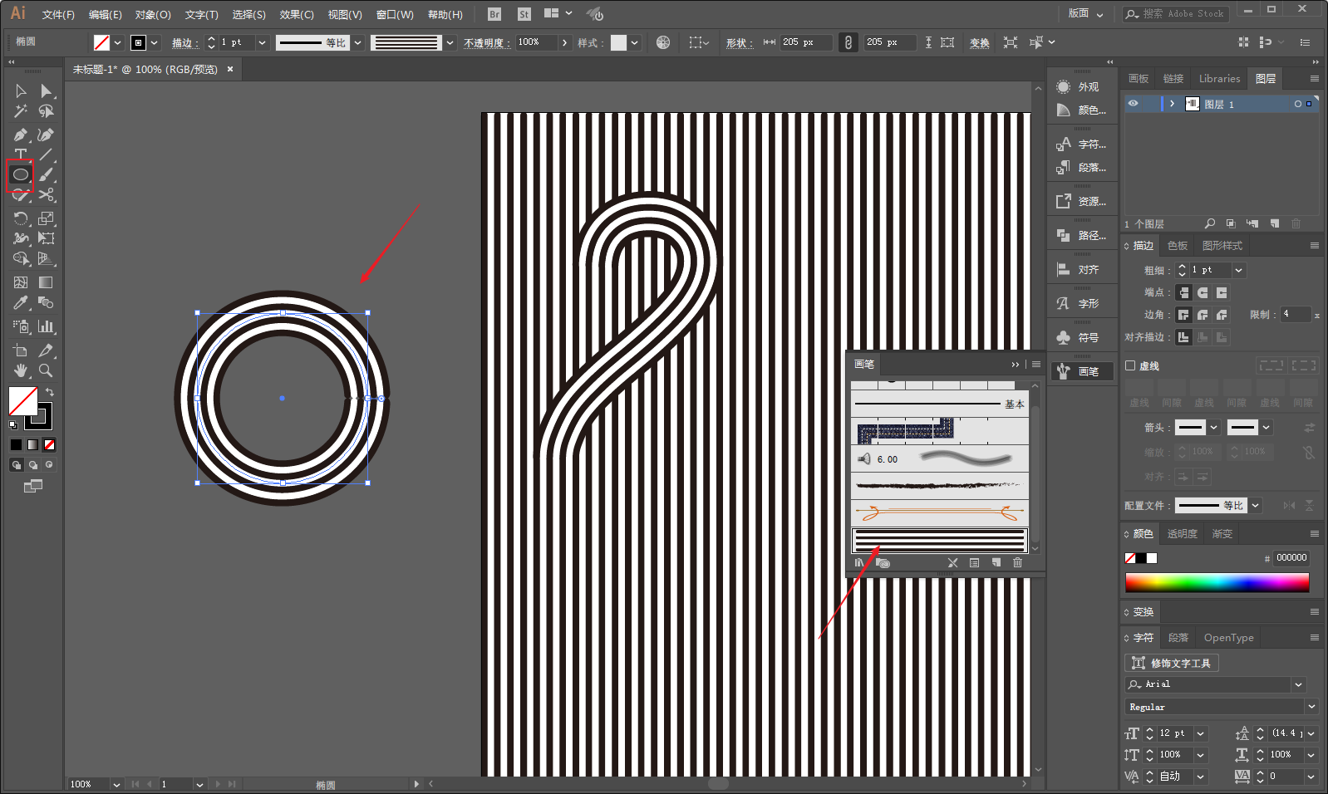Open the Align (对齐) panel
The height and width of the screenshot is (794, 1328).
tap(1080, 270)
